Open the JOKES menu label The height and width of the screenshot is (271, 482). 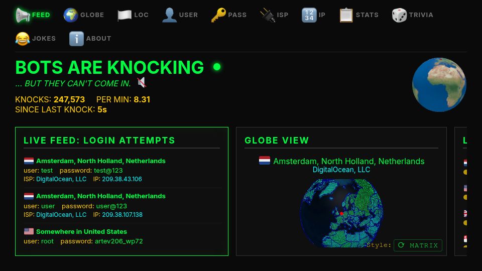[44, 39]
